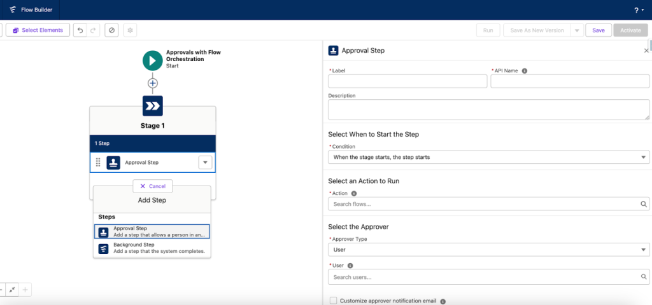Click the Action info icon

click(x=354, y=193)
